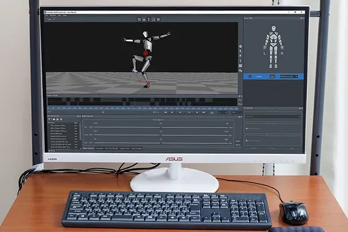
Task: Open the body-part dropdown in blue sensor row
Action: [x=289, y=76]
